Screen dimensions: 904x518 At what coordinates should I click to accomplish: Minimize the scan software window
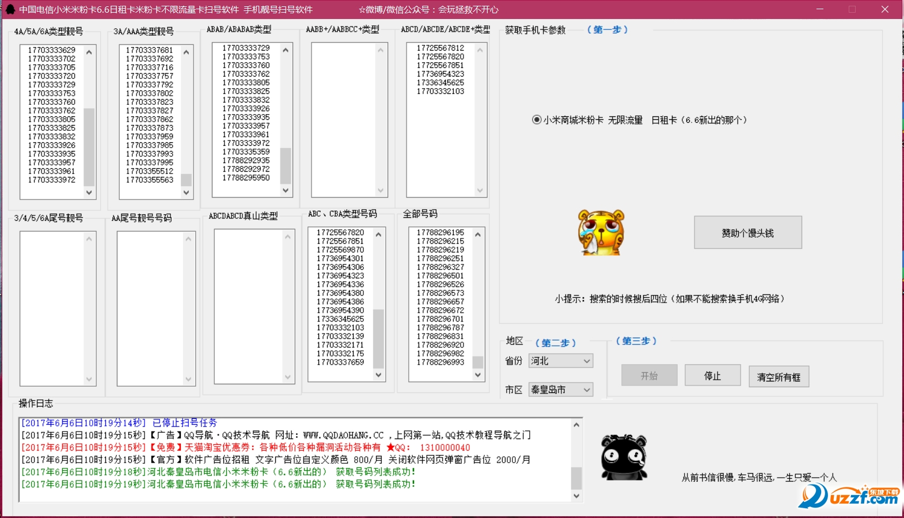819,9
